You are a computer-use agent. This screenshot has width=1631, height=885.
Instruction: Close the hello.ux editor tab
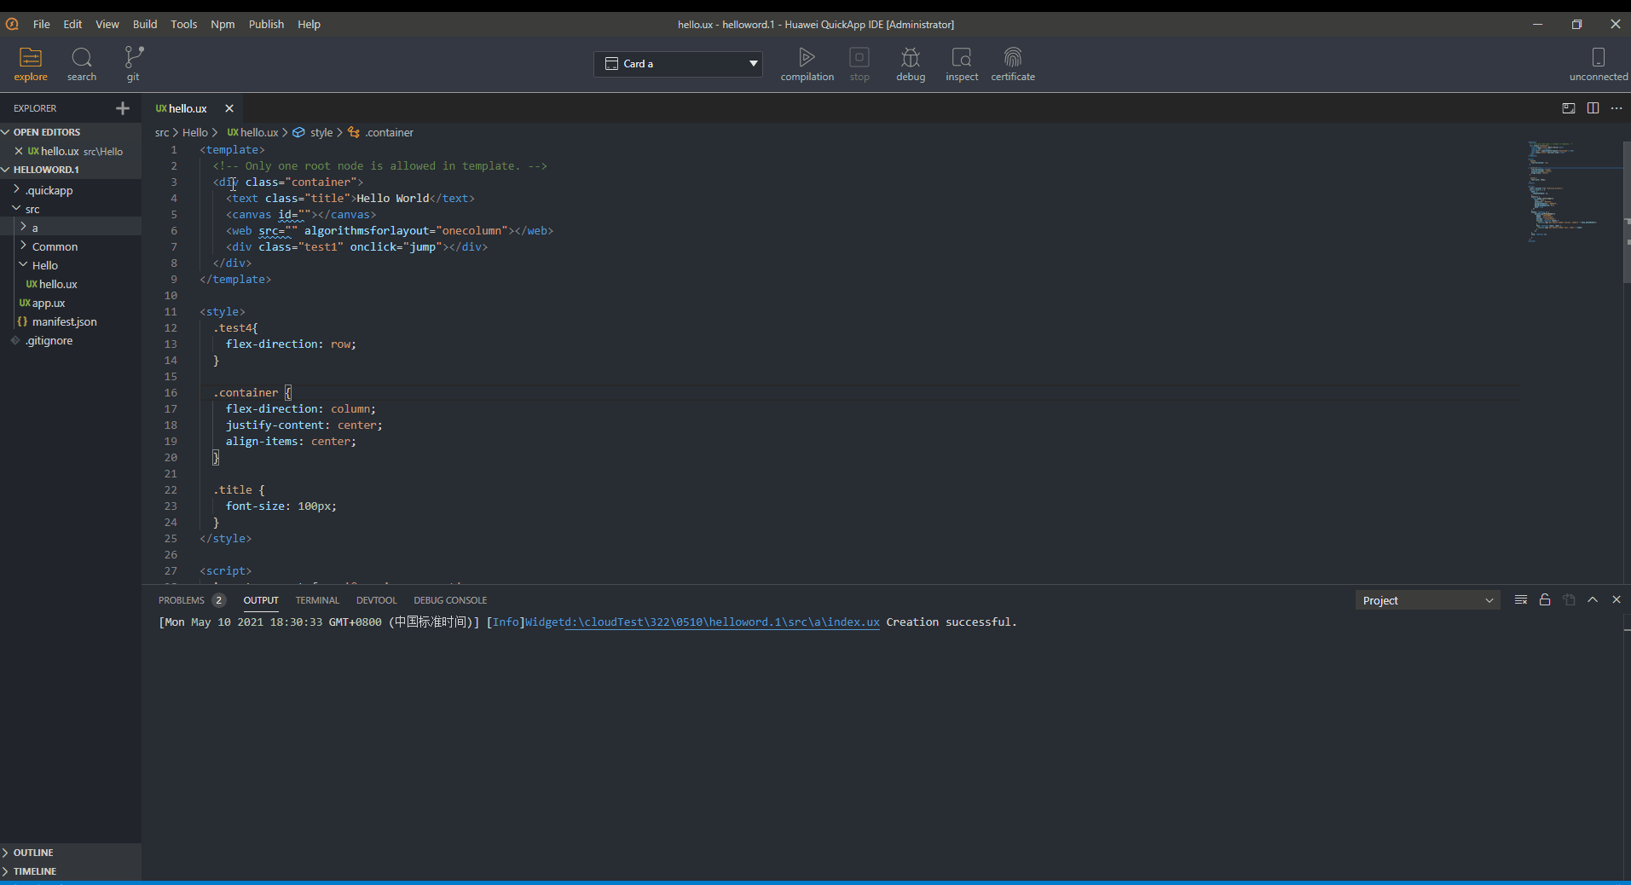[x=229, y=108]
